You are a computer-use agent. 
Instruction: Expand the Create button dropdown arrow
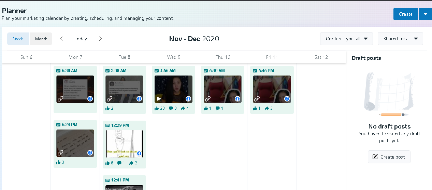[425, 14]
